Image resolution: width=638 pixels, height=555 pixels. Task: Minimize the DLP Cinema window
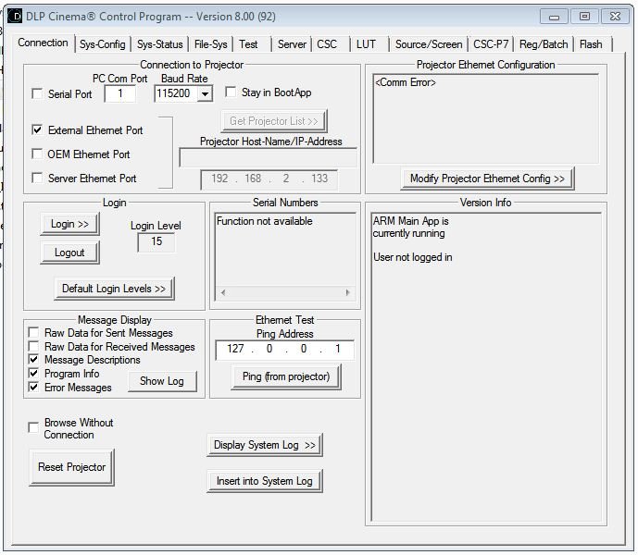click(x=554, y=17)
